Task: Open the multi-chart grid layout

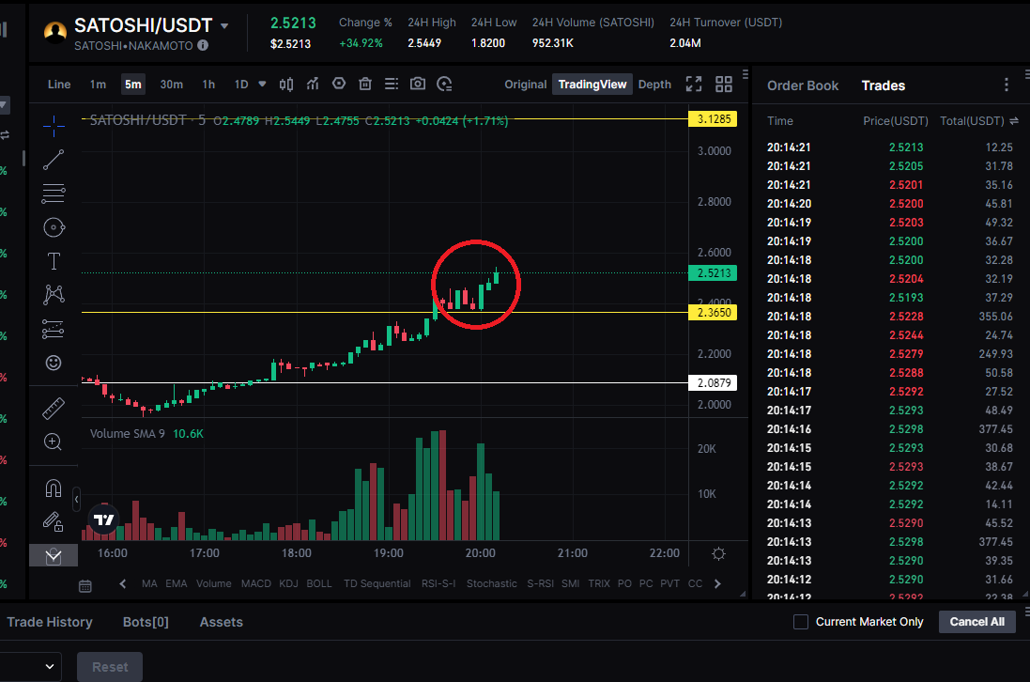Action: tap(724, 85)
